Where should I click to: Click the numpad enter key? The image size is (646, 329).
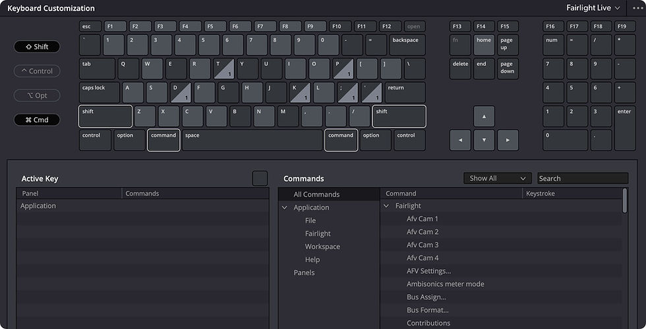coord(625,128)
